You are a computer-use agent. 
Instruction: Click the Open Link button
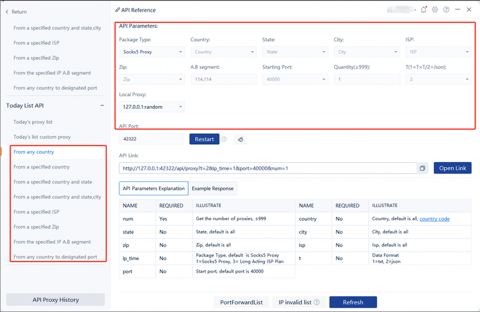click(452, 168)
